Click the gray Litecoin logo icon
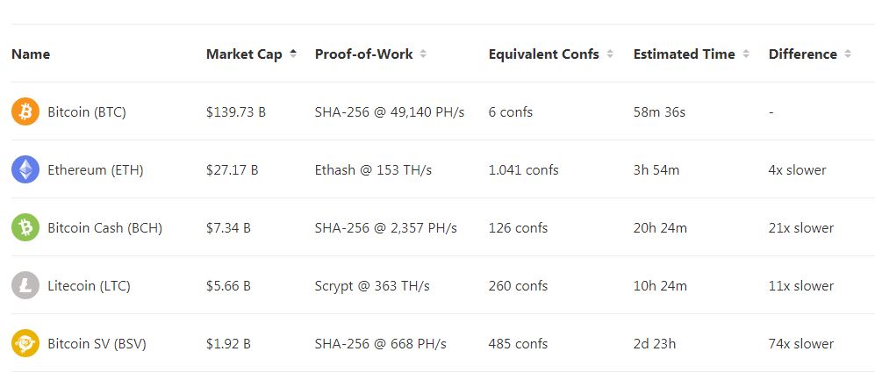The height and width of the screenshot is (373, 875). point(25,286)
